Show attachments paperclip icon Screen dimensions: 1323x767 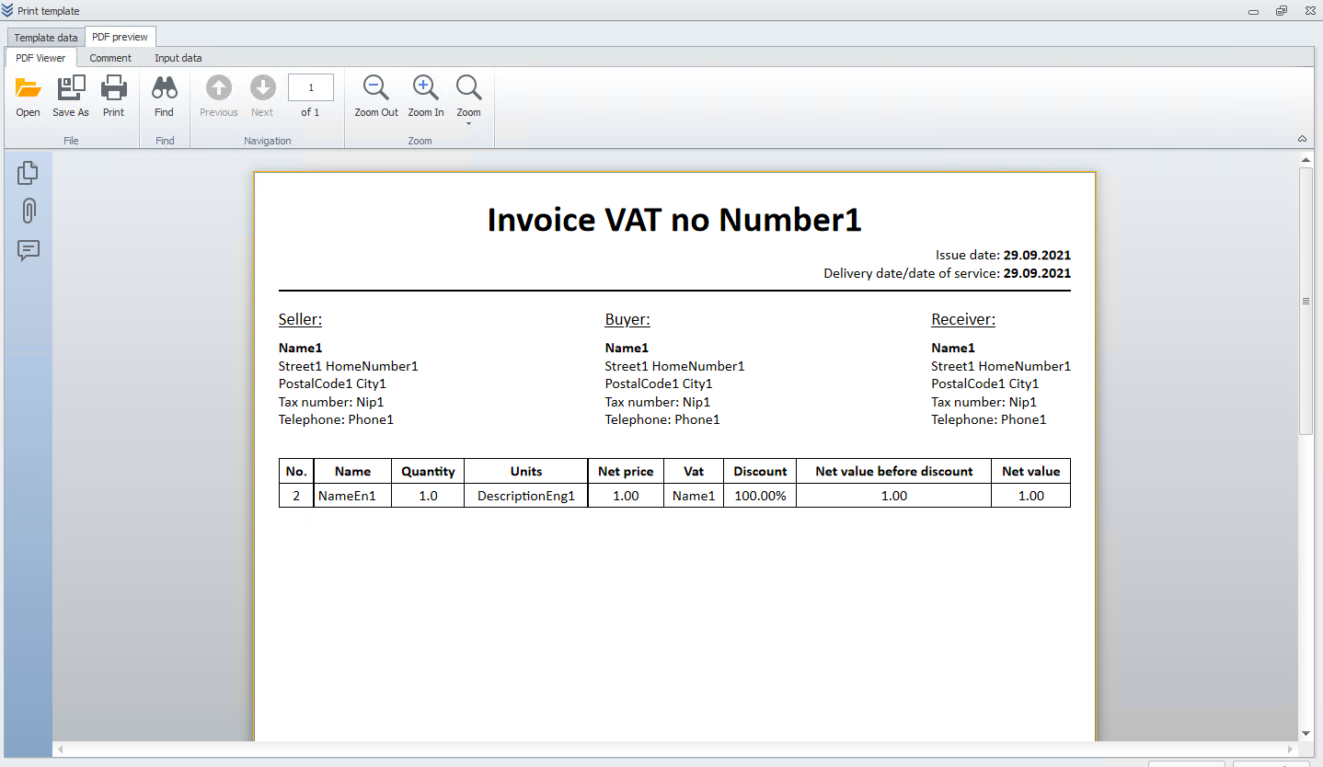(x=29, y=211)
